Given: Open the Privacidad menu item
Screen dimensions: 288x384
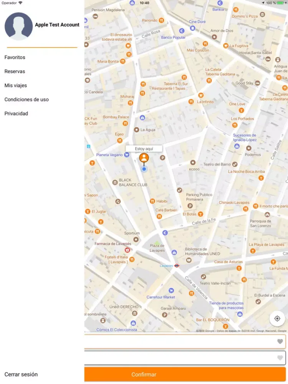Looking at the screenshot, I should 16,113.
